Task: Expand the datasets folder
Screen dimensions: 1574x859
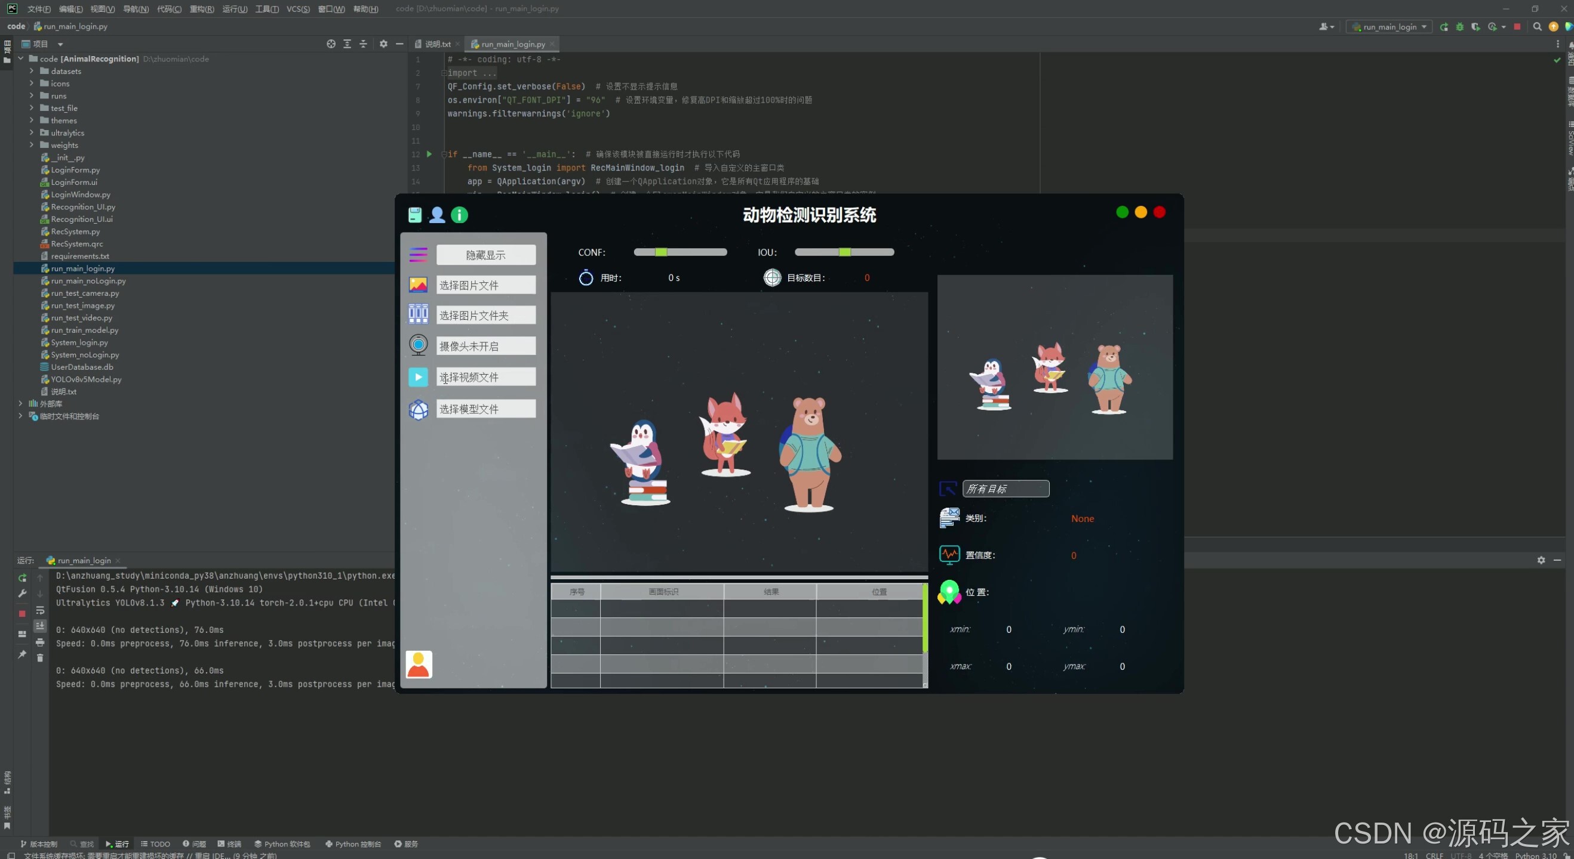Action: point(31,72)
